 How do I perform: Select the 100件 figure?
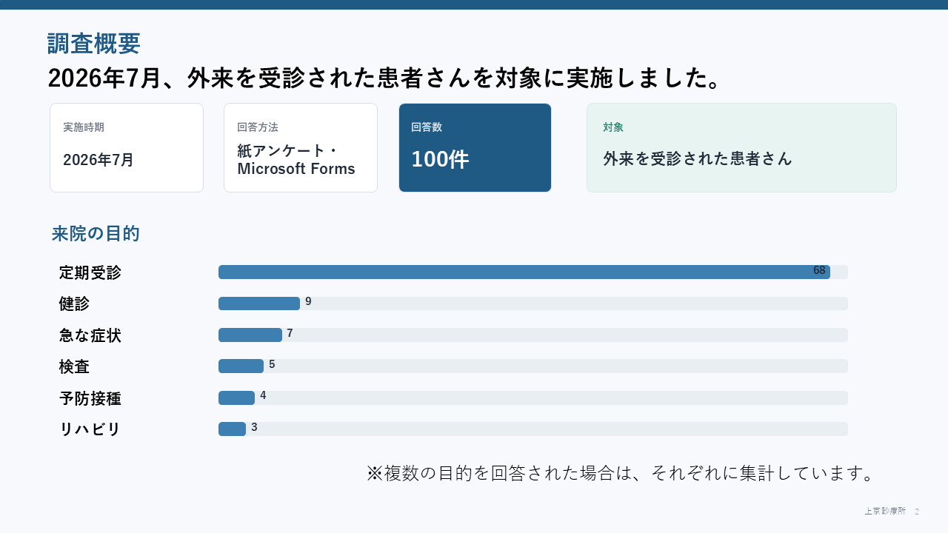pyautogui.click(x=440, y=159)
